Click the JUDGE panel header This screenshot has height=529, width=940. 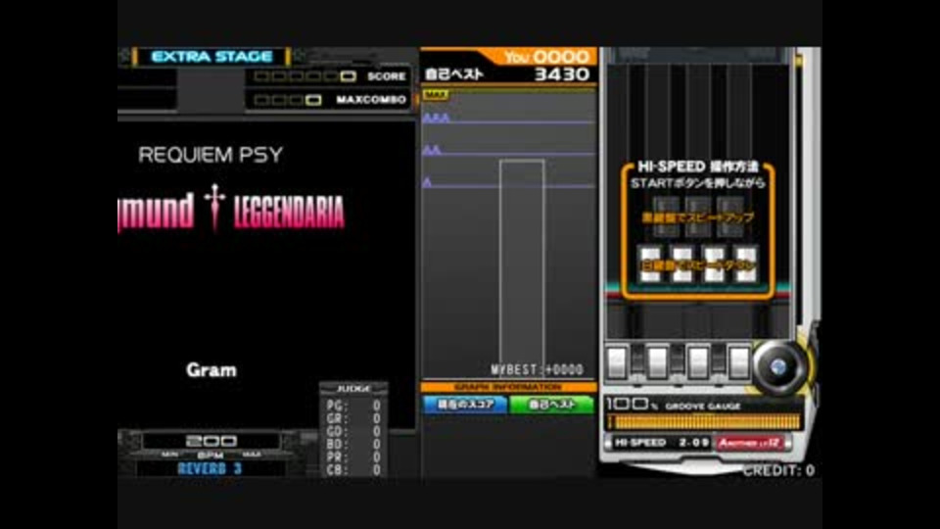pos(353,389)
